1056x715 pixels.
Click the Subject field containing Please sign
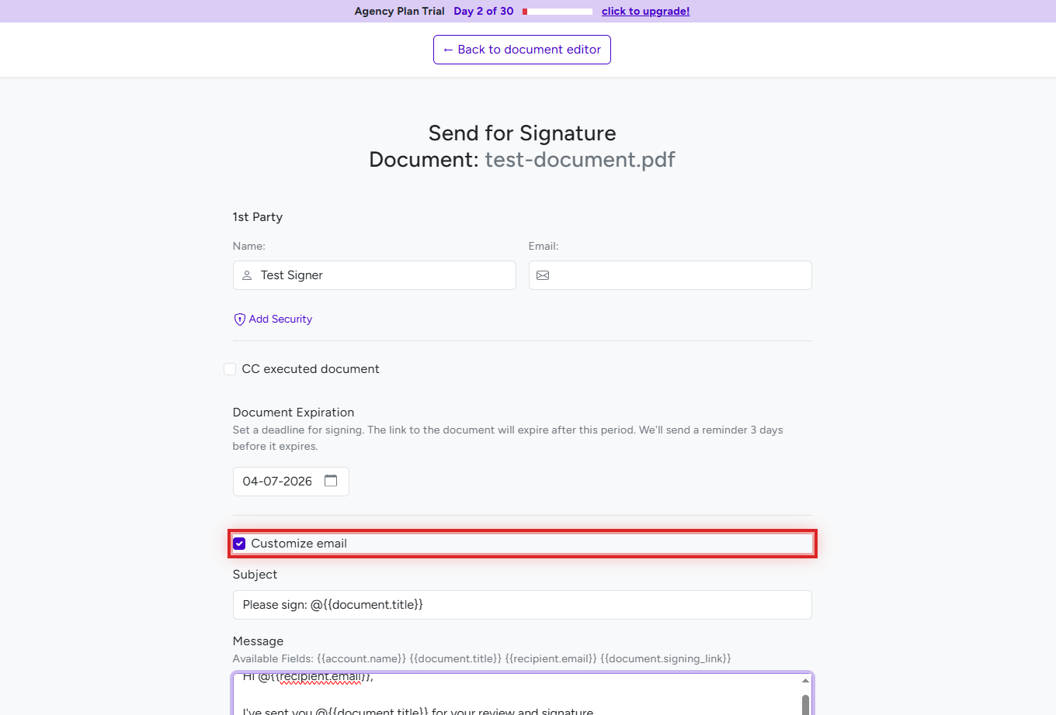tap(522, 605)
